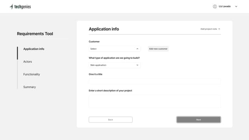Viewport: 249px width, 140px height.
Task: Go to the Actors step
Action: click(x=28, y=61)
